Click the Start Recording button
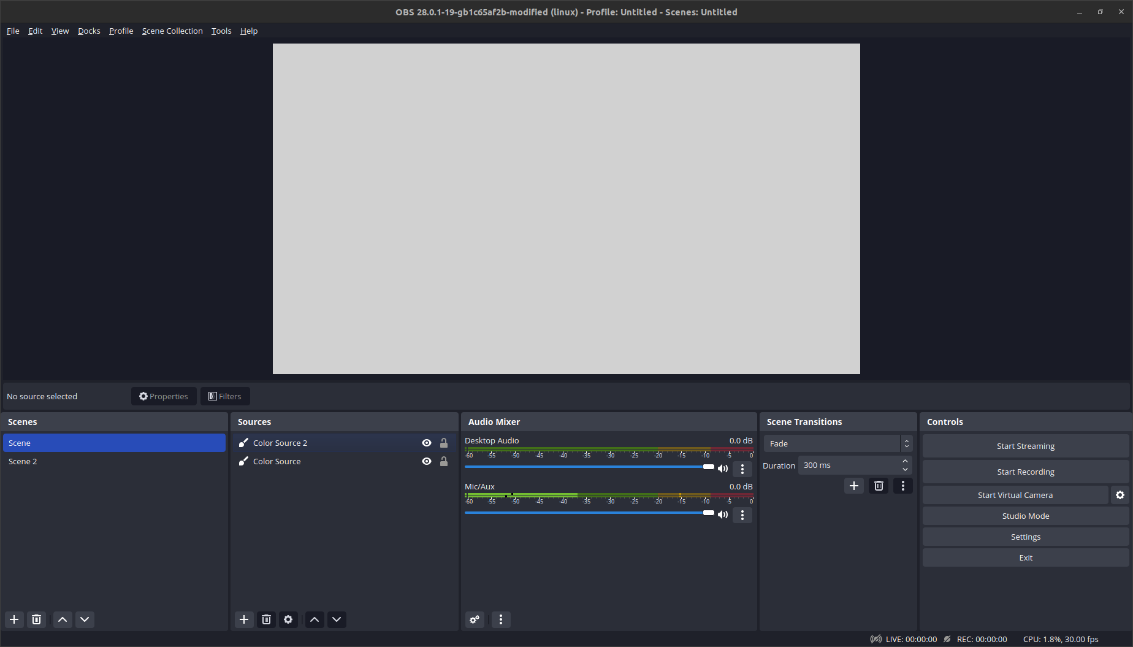 (x=1025, y=471)
